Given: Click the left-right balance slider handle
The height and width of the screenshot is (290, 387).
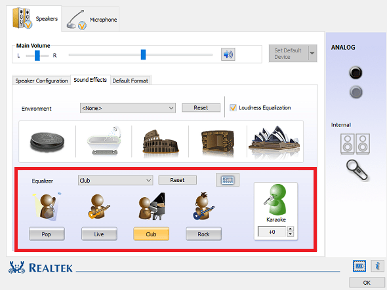Looking at the screenshot, I should point(37,56).
